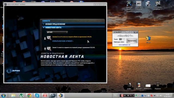Switch to Need for Speed World taskbar button
Viewport: 174px width, 98px height.
(x=53, y=96)
